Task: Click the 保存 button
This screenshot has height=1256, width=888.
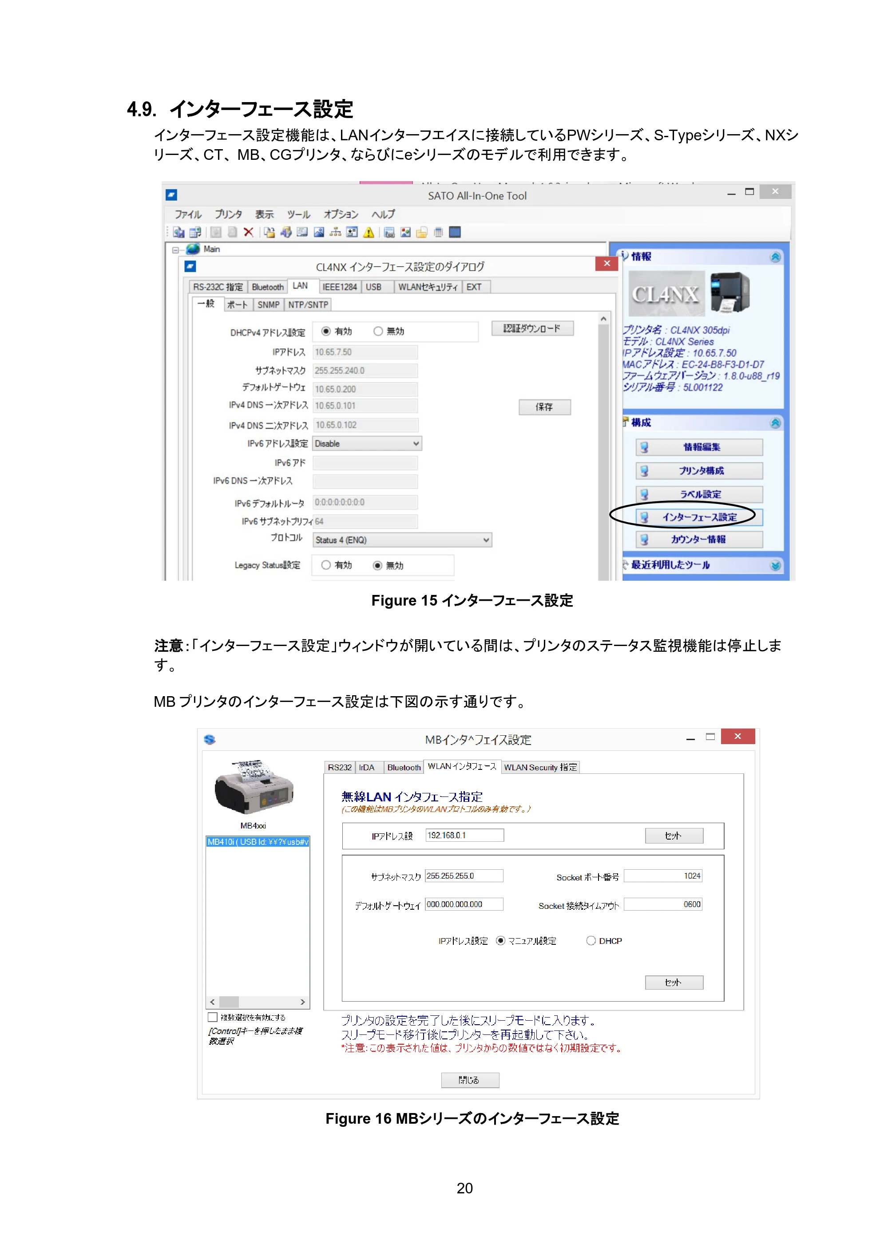Action: [544, 407]
